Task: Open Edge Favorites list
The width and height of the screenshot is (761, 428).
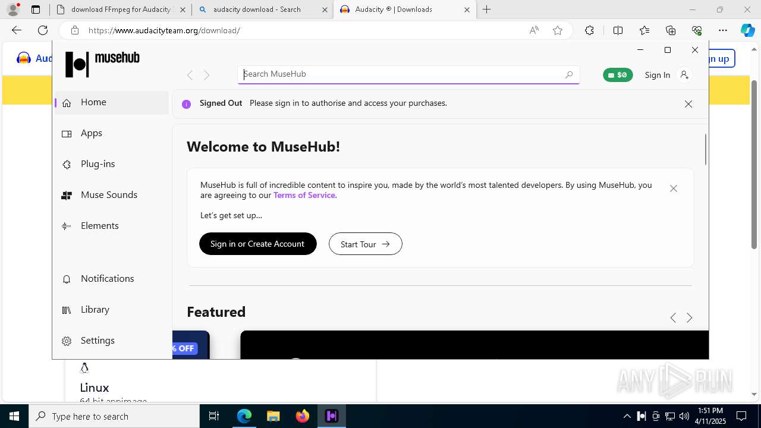Action: pos(644,30)
